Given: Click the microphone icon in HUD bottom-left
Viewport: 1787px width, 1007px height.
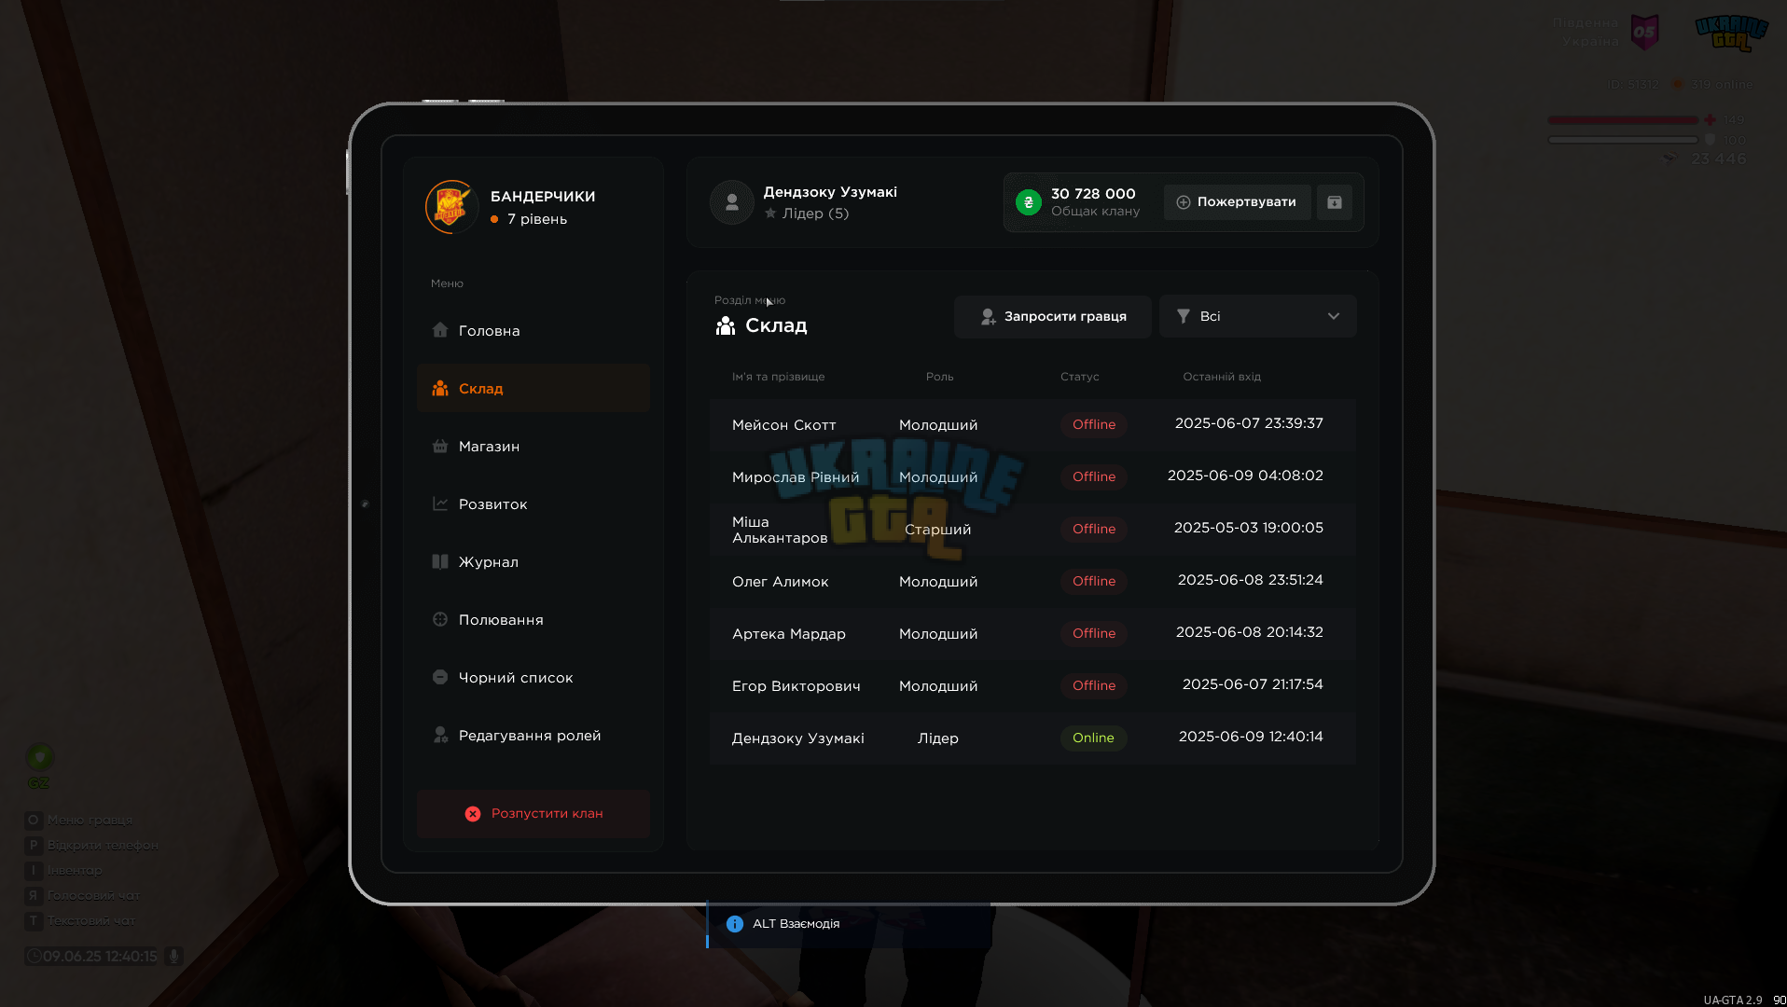Looking at the screenshot, I should click(173, 956).
